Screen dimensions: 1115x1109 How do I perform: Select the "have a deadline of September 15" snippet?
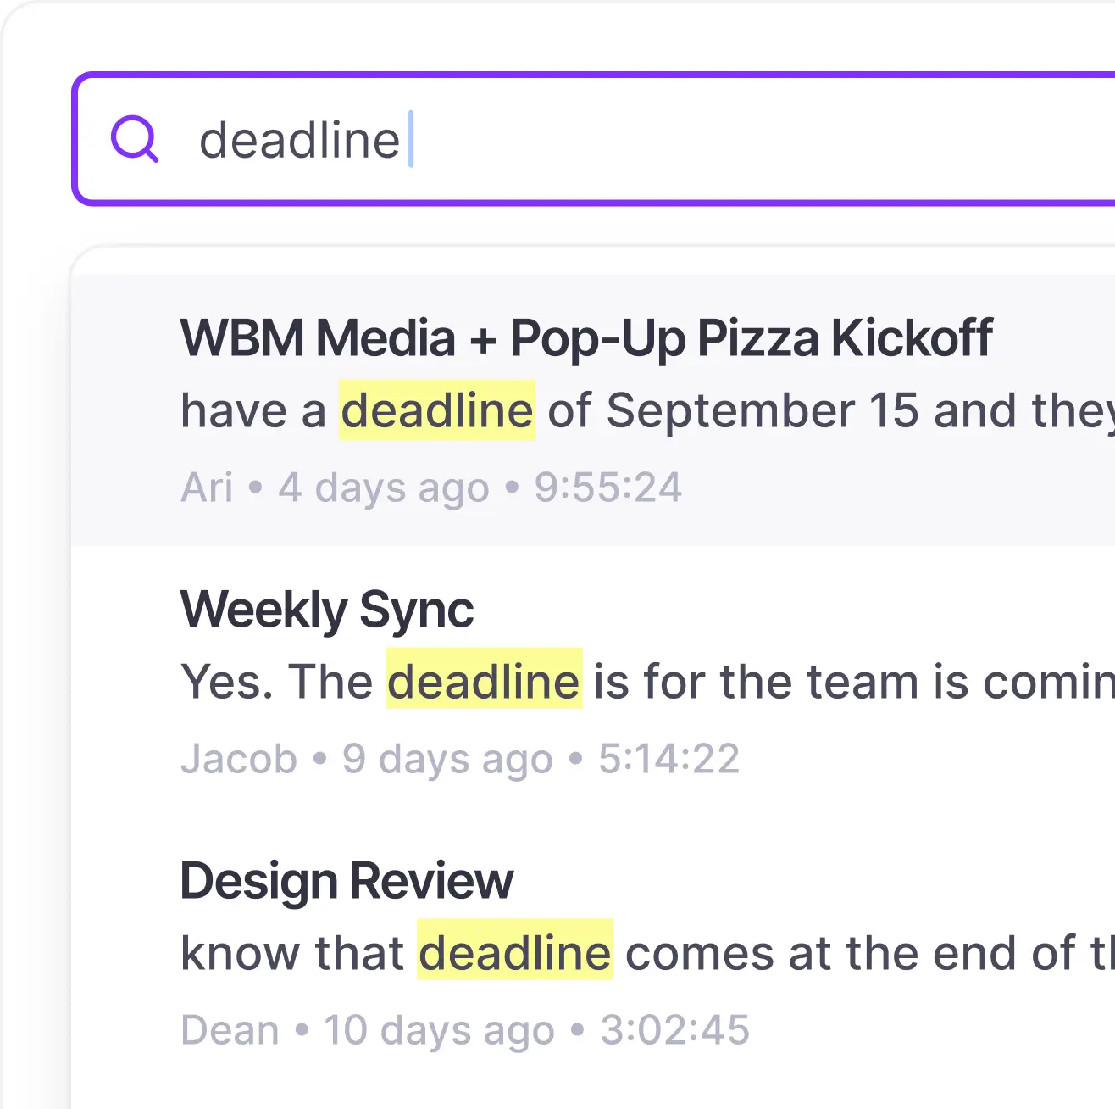pos(647,411)
